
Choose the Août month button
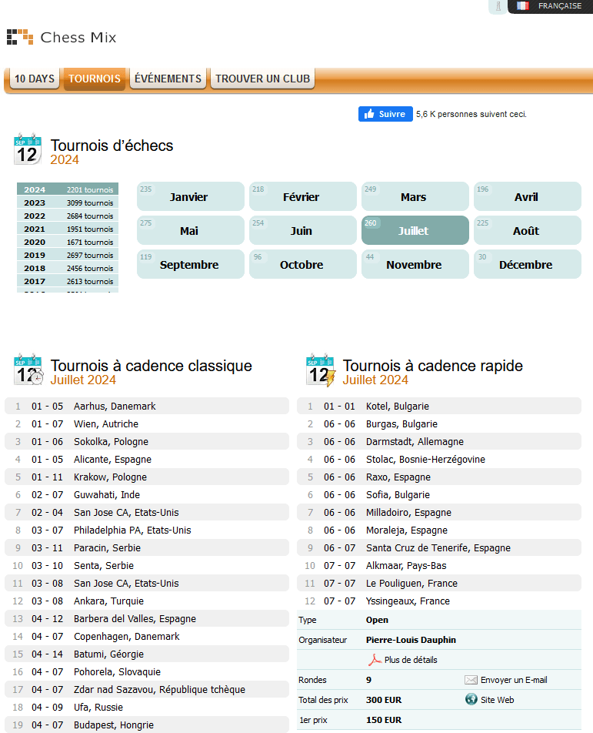[x=528, y=230]
